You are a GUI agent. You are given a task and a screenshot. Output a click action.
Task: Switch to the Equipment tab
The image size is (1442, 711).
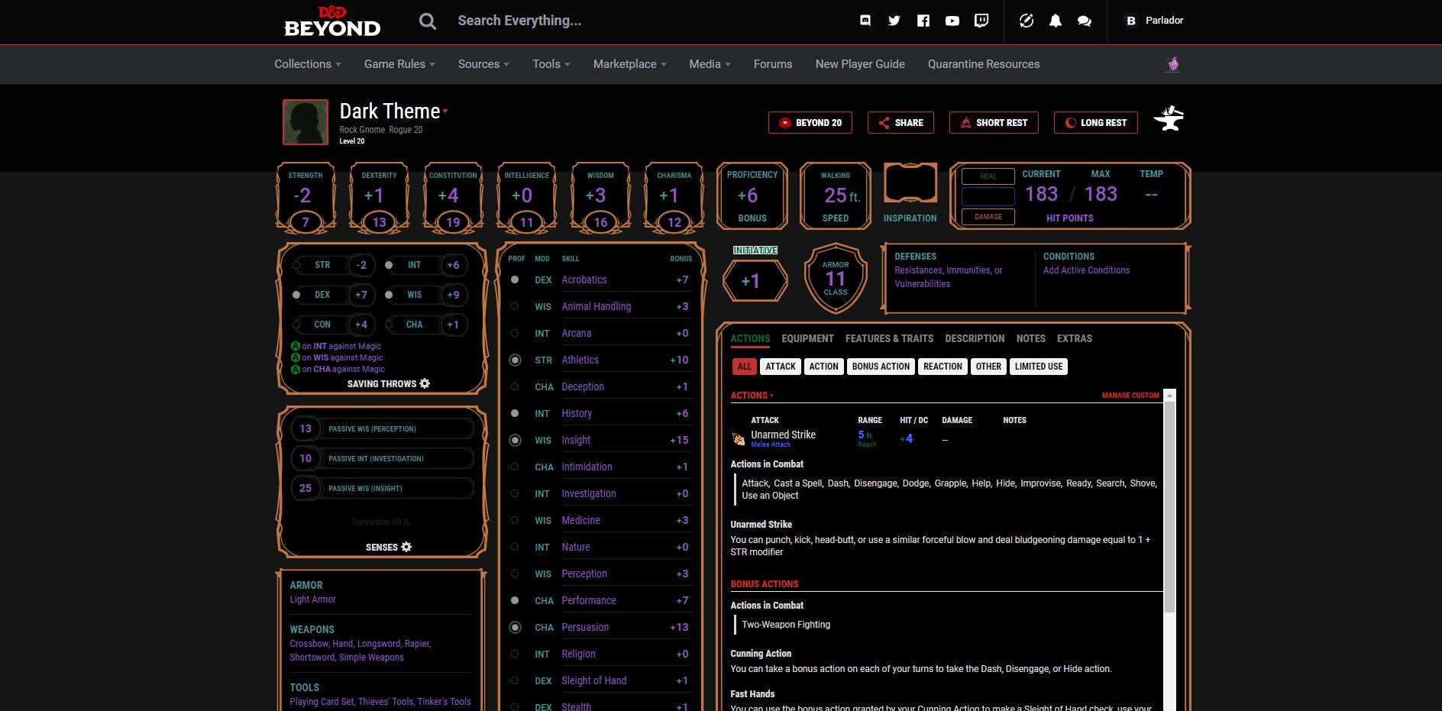(x=808, y=338)
